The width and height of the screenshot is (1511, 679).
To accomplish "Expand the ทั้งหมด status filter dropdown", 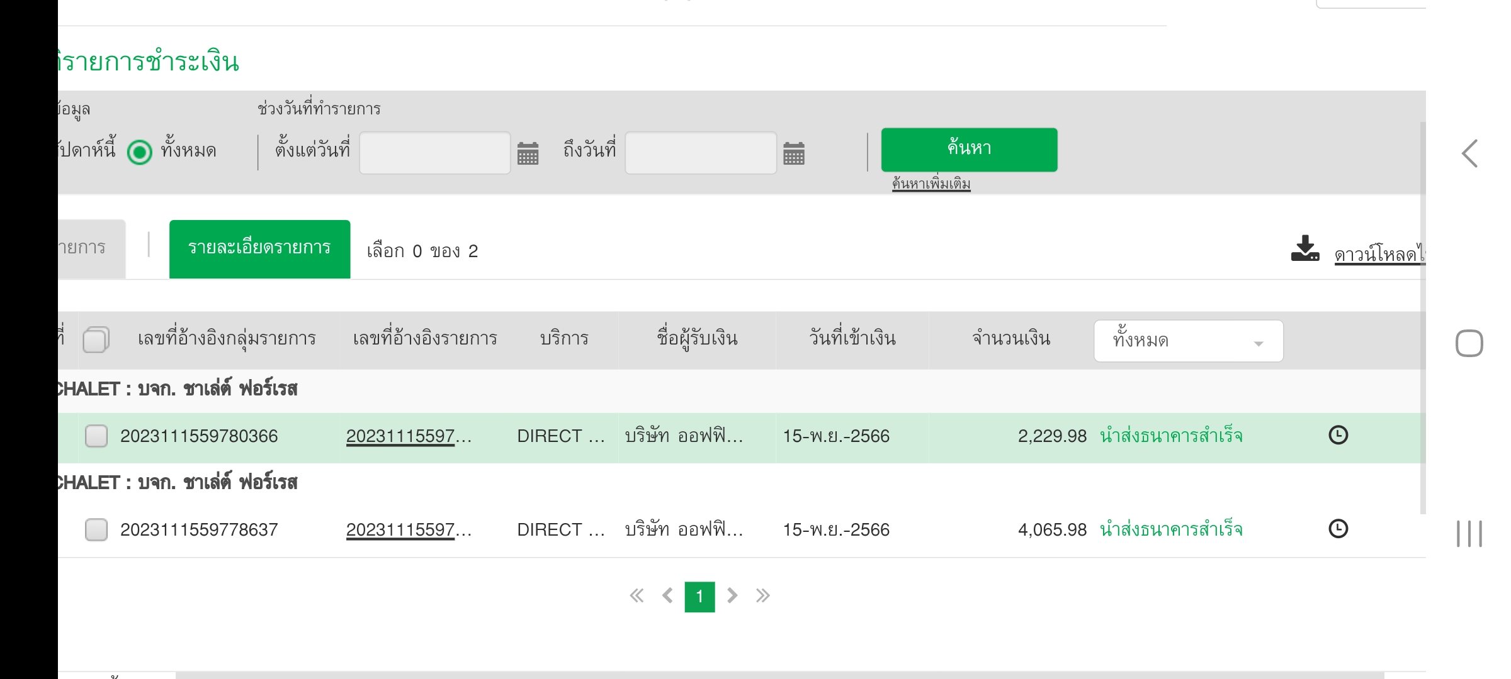I will click(x=1188, y=341).
